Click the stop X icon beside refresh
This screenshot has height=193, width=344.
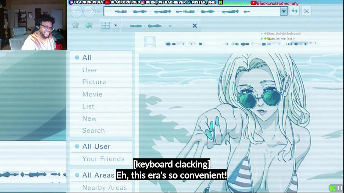tap(306, 11)
